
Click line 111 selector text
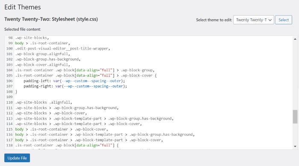(67, 108)
